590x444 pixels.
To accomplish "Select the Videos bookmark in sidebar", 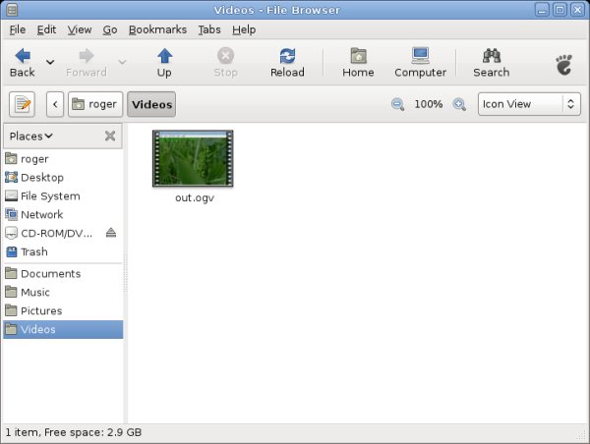I will point(63,329).
